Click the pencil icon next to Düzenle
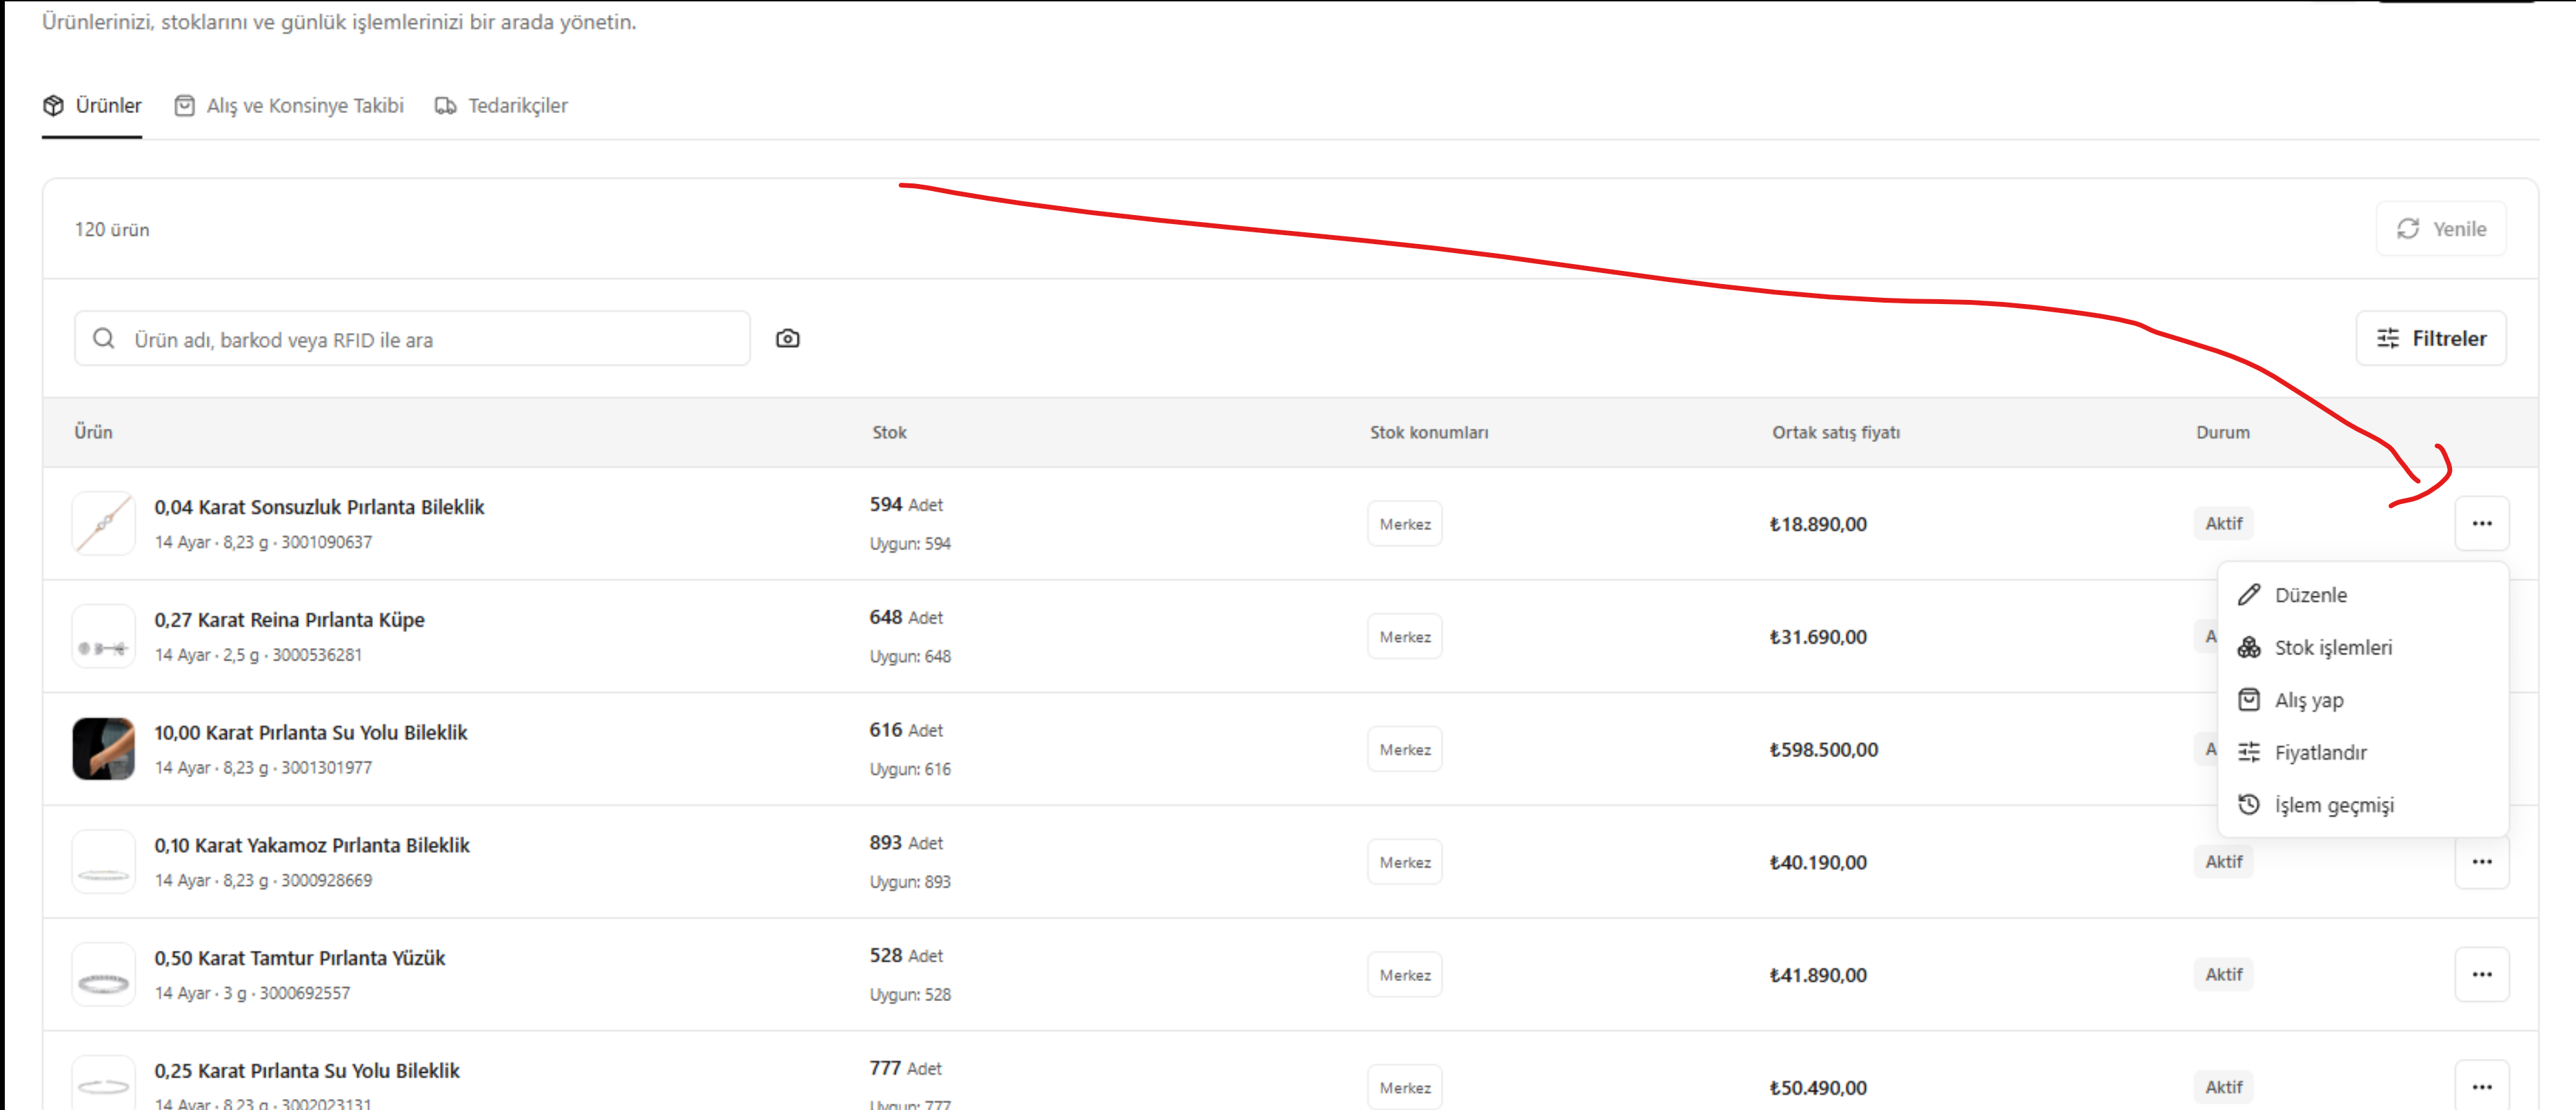2576x1110 pixels. [2249, 595]
